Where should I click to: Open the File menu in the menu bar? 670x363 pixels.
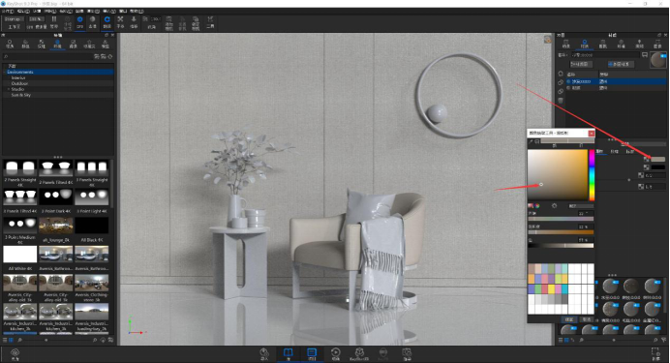(8, 11)
